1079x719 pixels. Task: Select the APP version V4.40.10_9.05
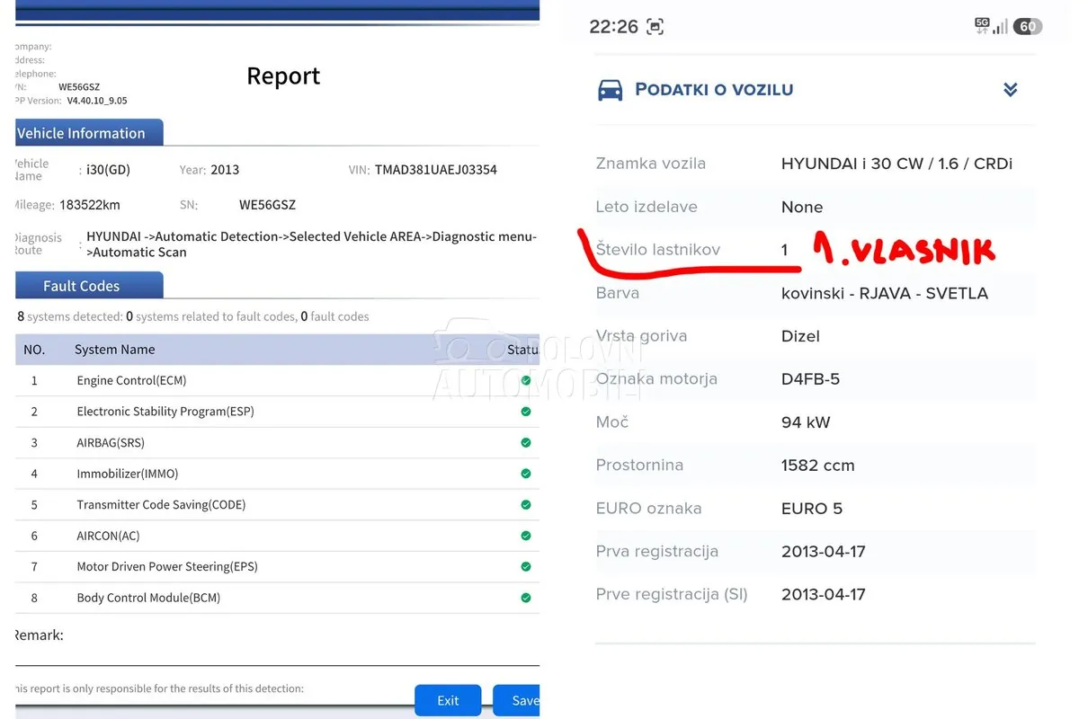tap(97, 101)
